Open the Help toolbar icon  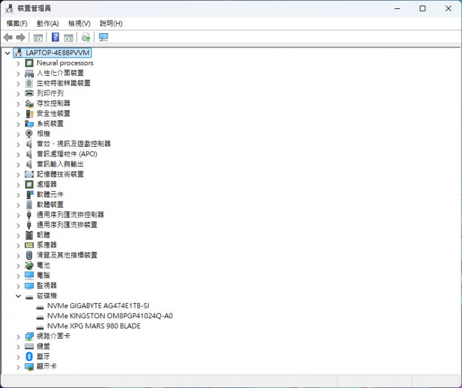click(x=55, y=37)
